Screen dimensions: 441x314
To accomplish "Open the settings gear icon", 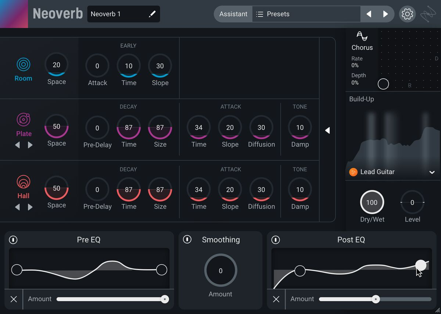I will pyautogui.click(x=407, y=14).
